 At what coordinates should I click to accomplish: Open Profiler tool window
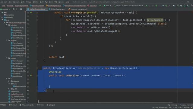point(40,105)
